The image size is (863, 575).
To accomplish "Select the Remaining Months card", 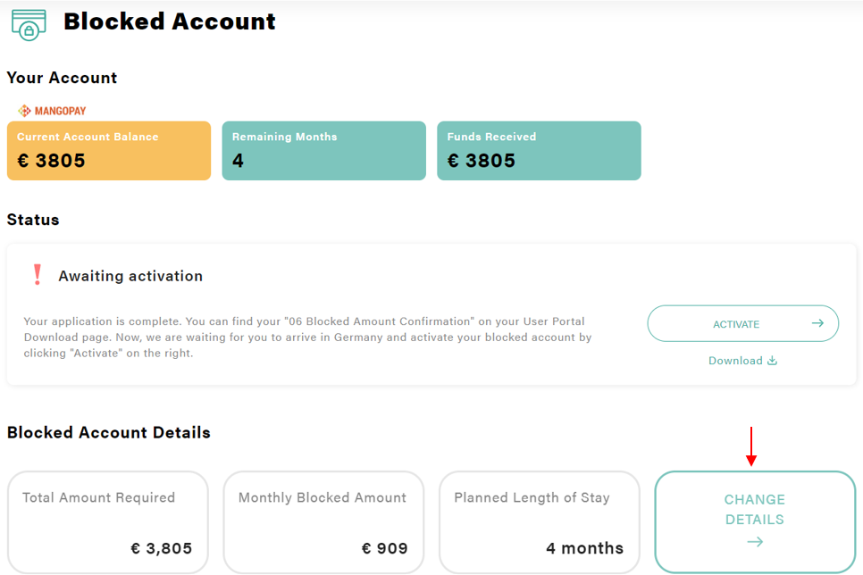I will (323, 150).
